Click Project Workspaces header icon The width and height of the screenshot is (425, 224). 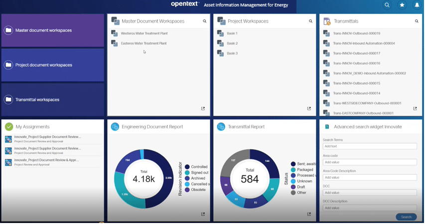tap(221, 21)
